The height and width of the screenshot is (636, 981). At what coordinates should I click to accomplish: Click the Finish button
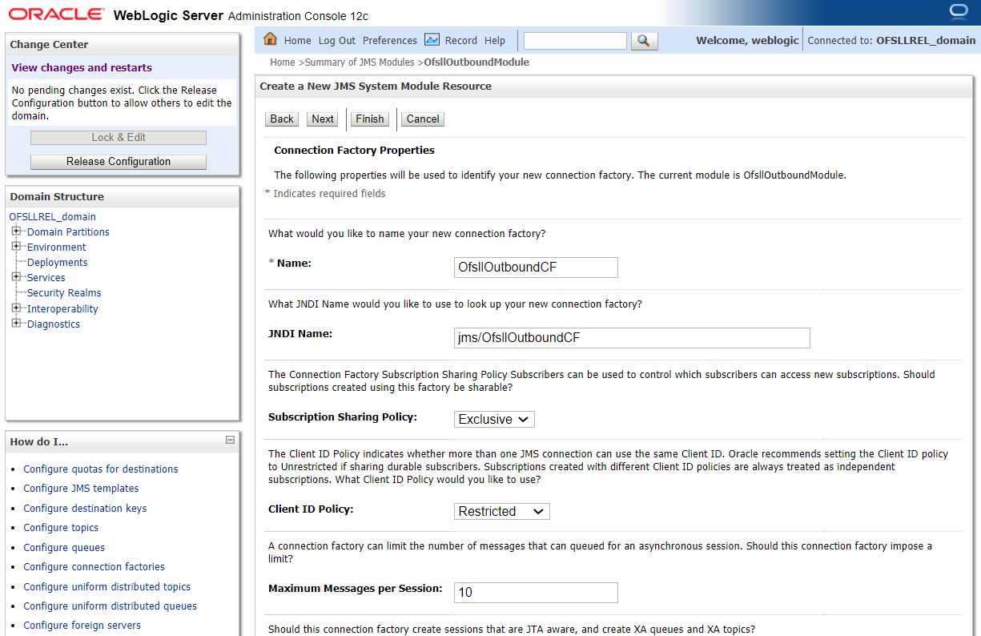[370, 119]
